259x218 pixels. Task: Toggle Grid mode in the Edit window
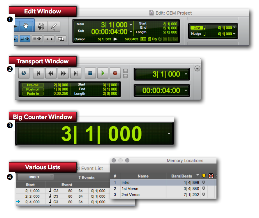[197, 27]
